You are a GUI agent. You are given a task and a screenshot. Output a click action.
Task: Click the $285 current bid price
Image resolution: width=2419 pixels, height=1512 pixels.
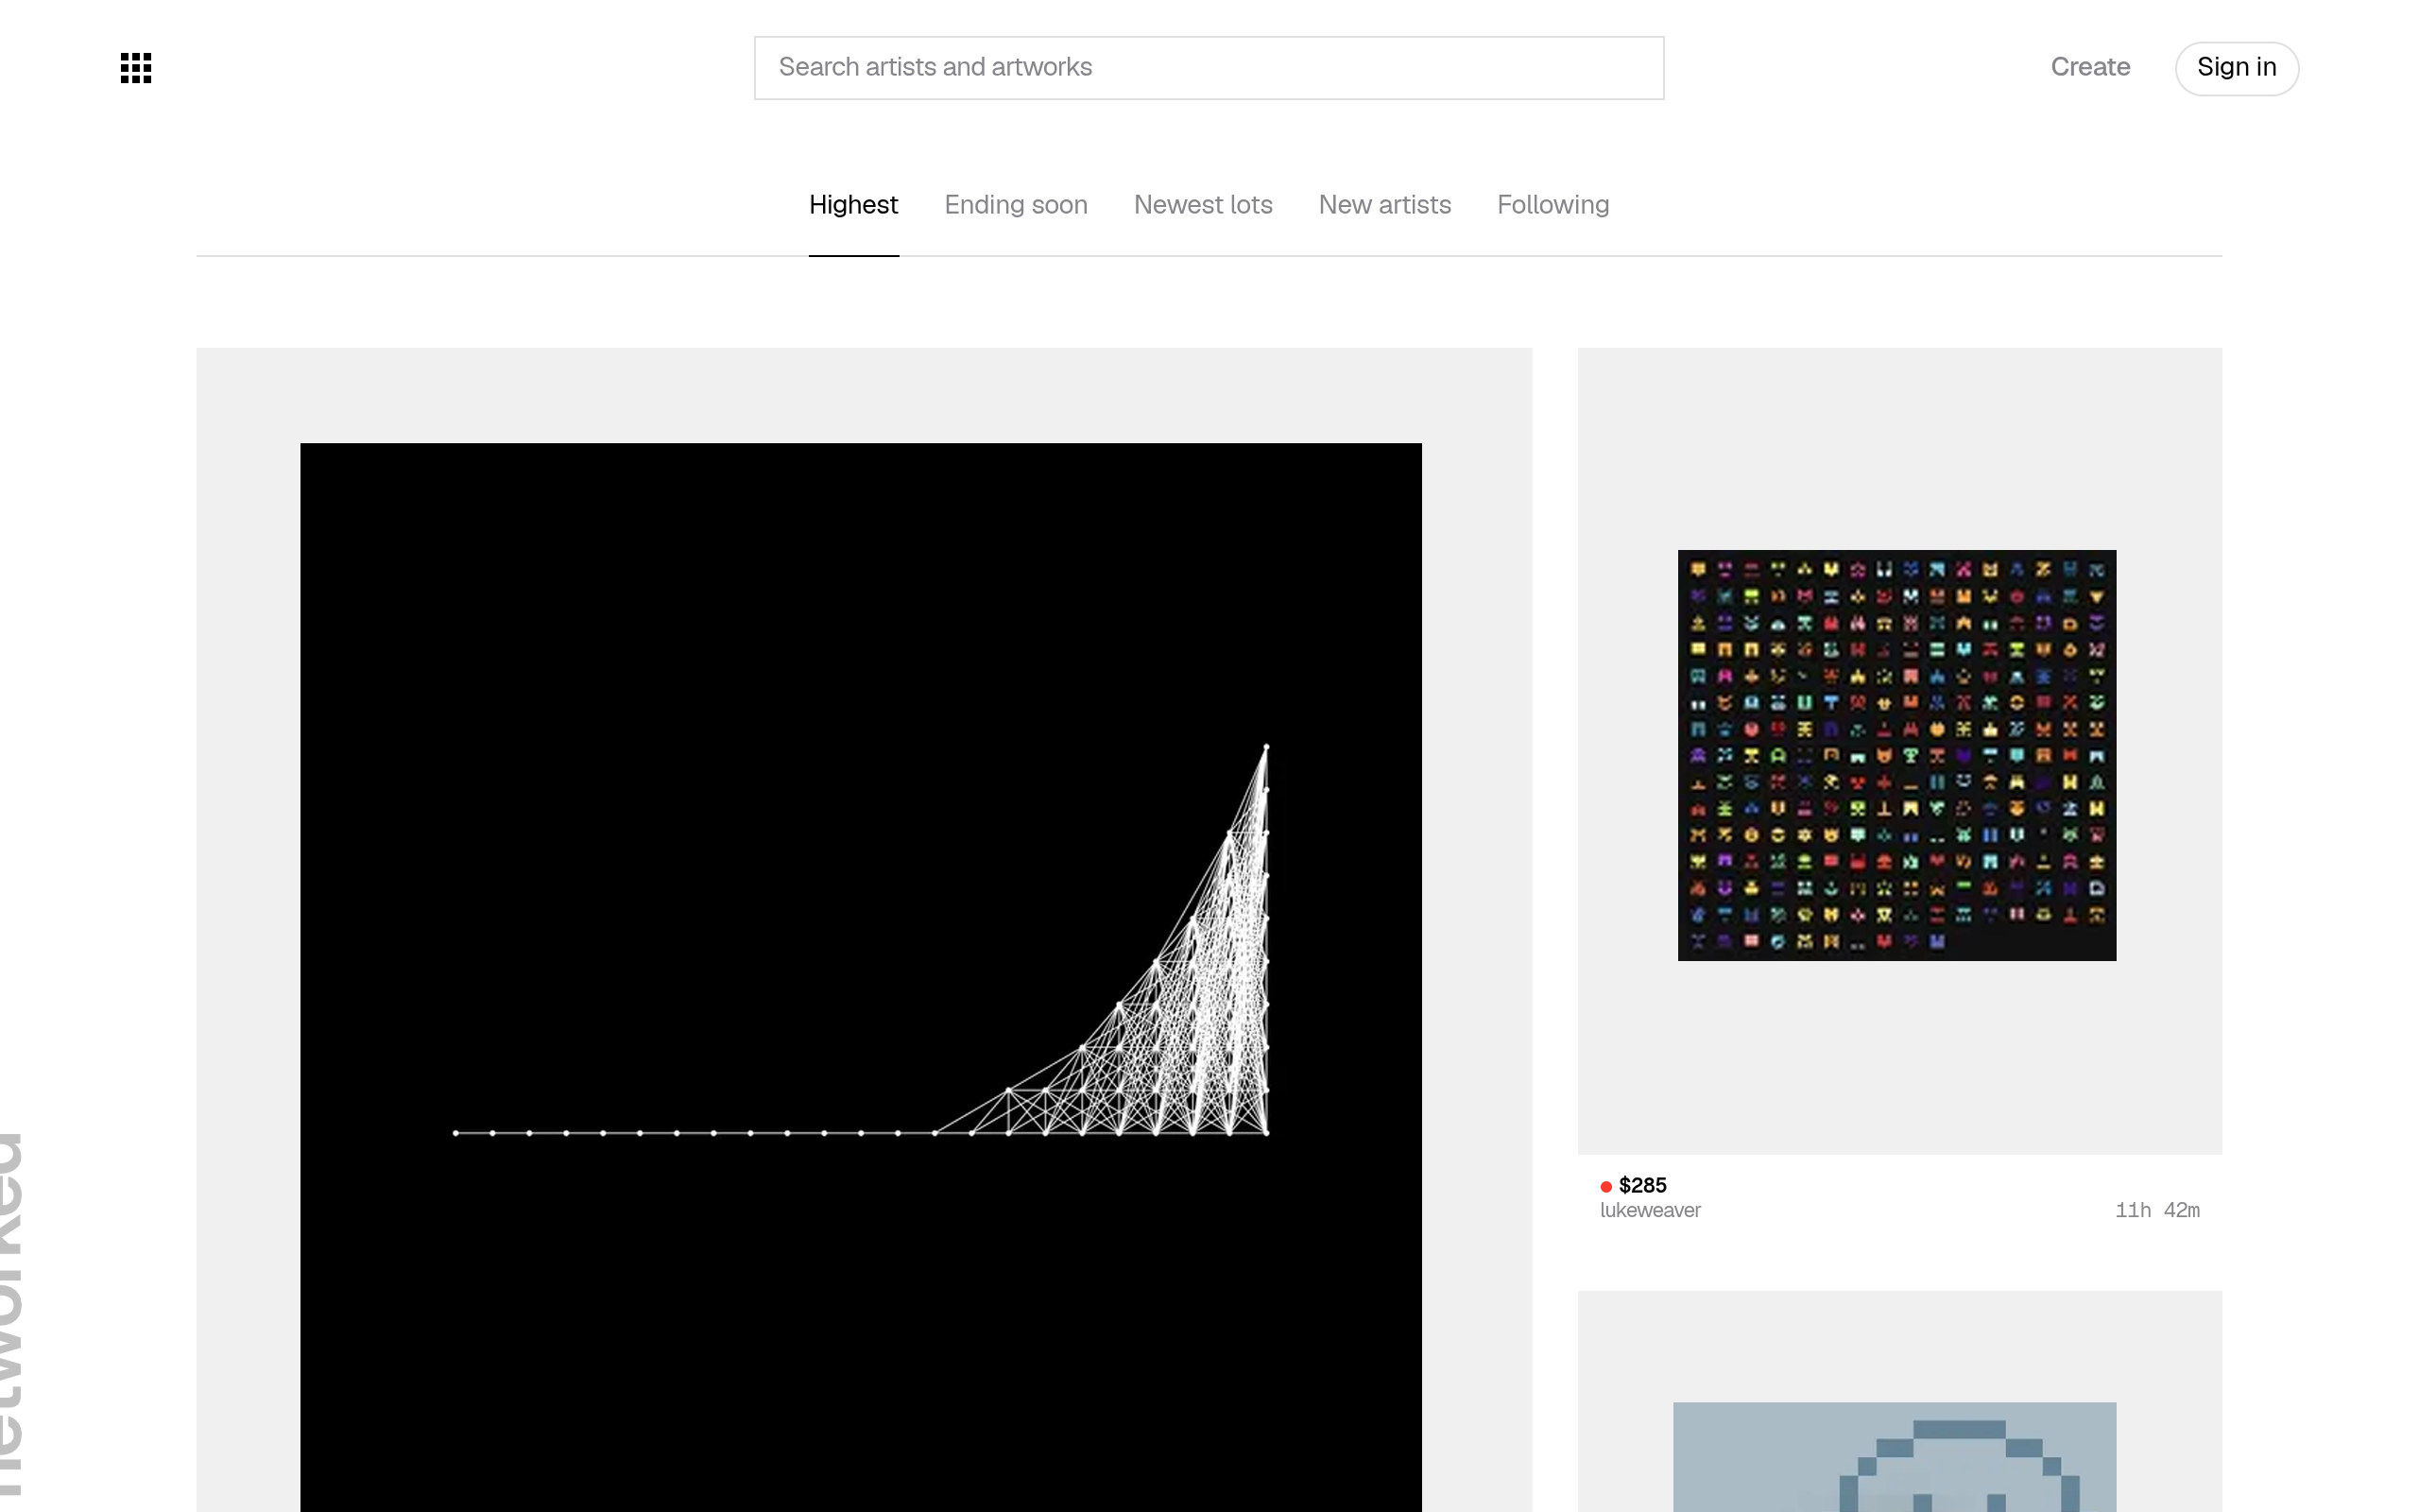(1642, 1185)
